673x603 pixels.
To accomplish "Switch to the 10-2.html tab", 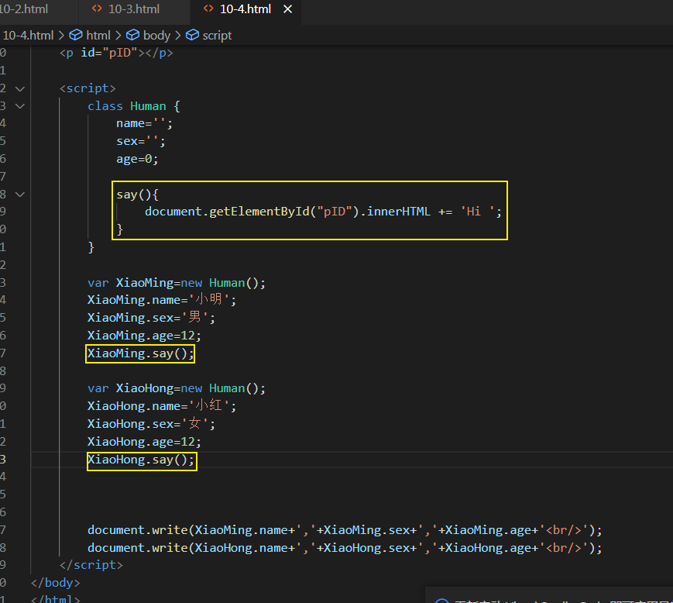I will 24,9.
